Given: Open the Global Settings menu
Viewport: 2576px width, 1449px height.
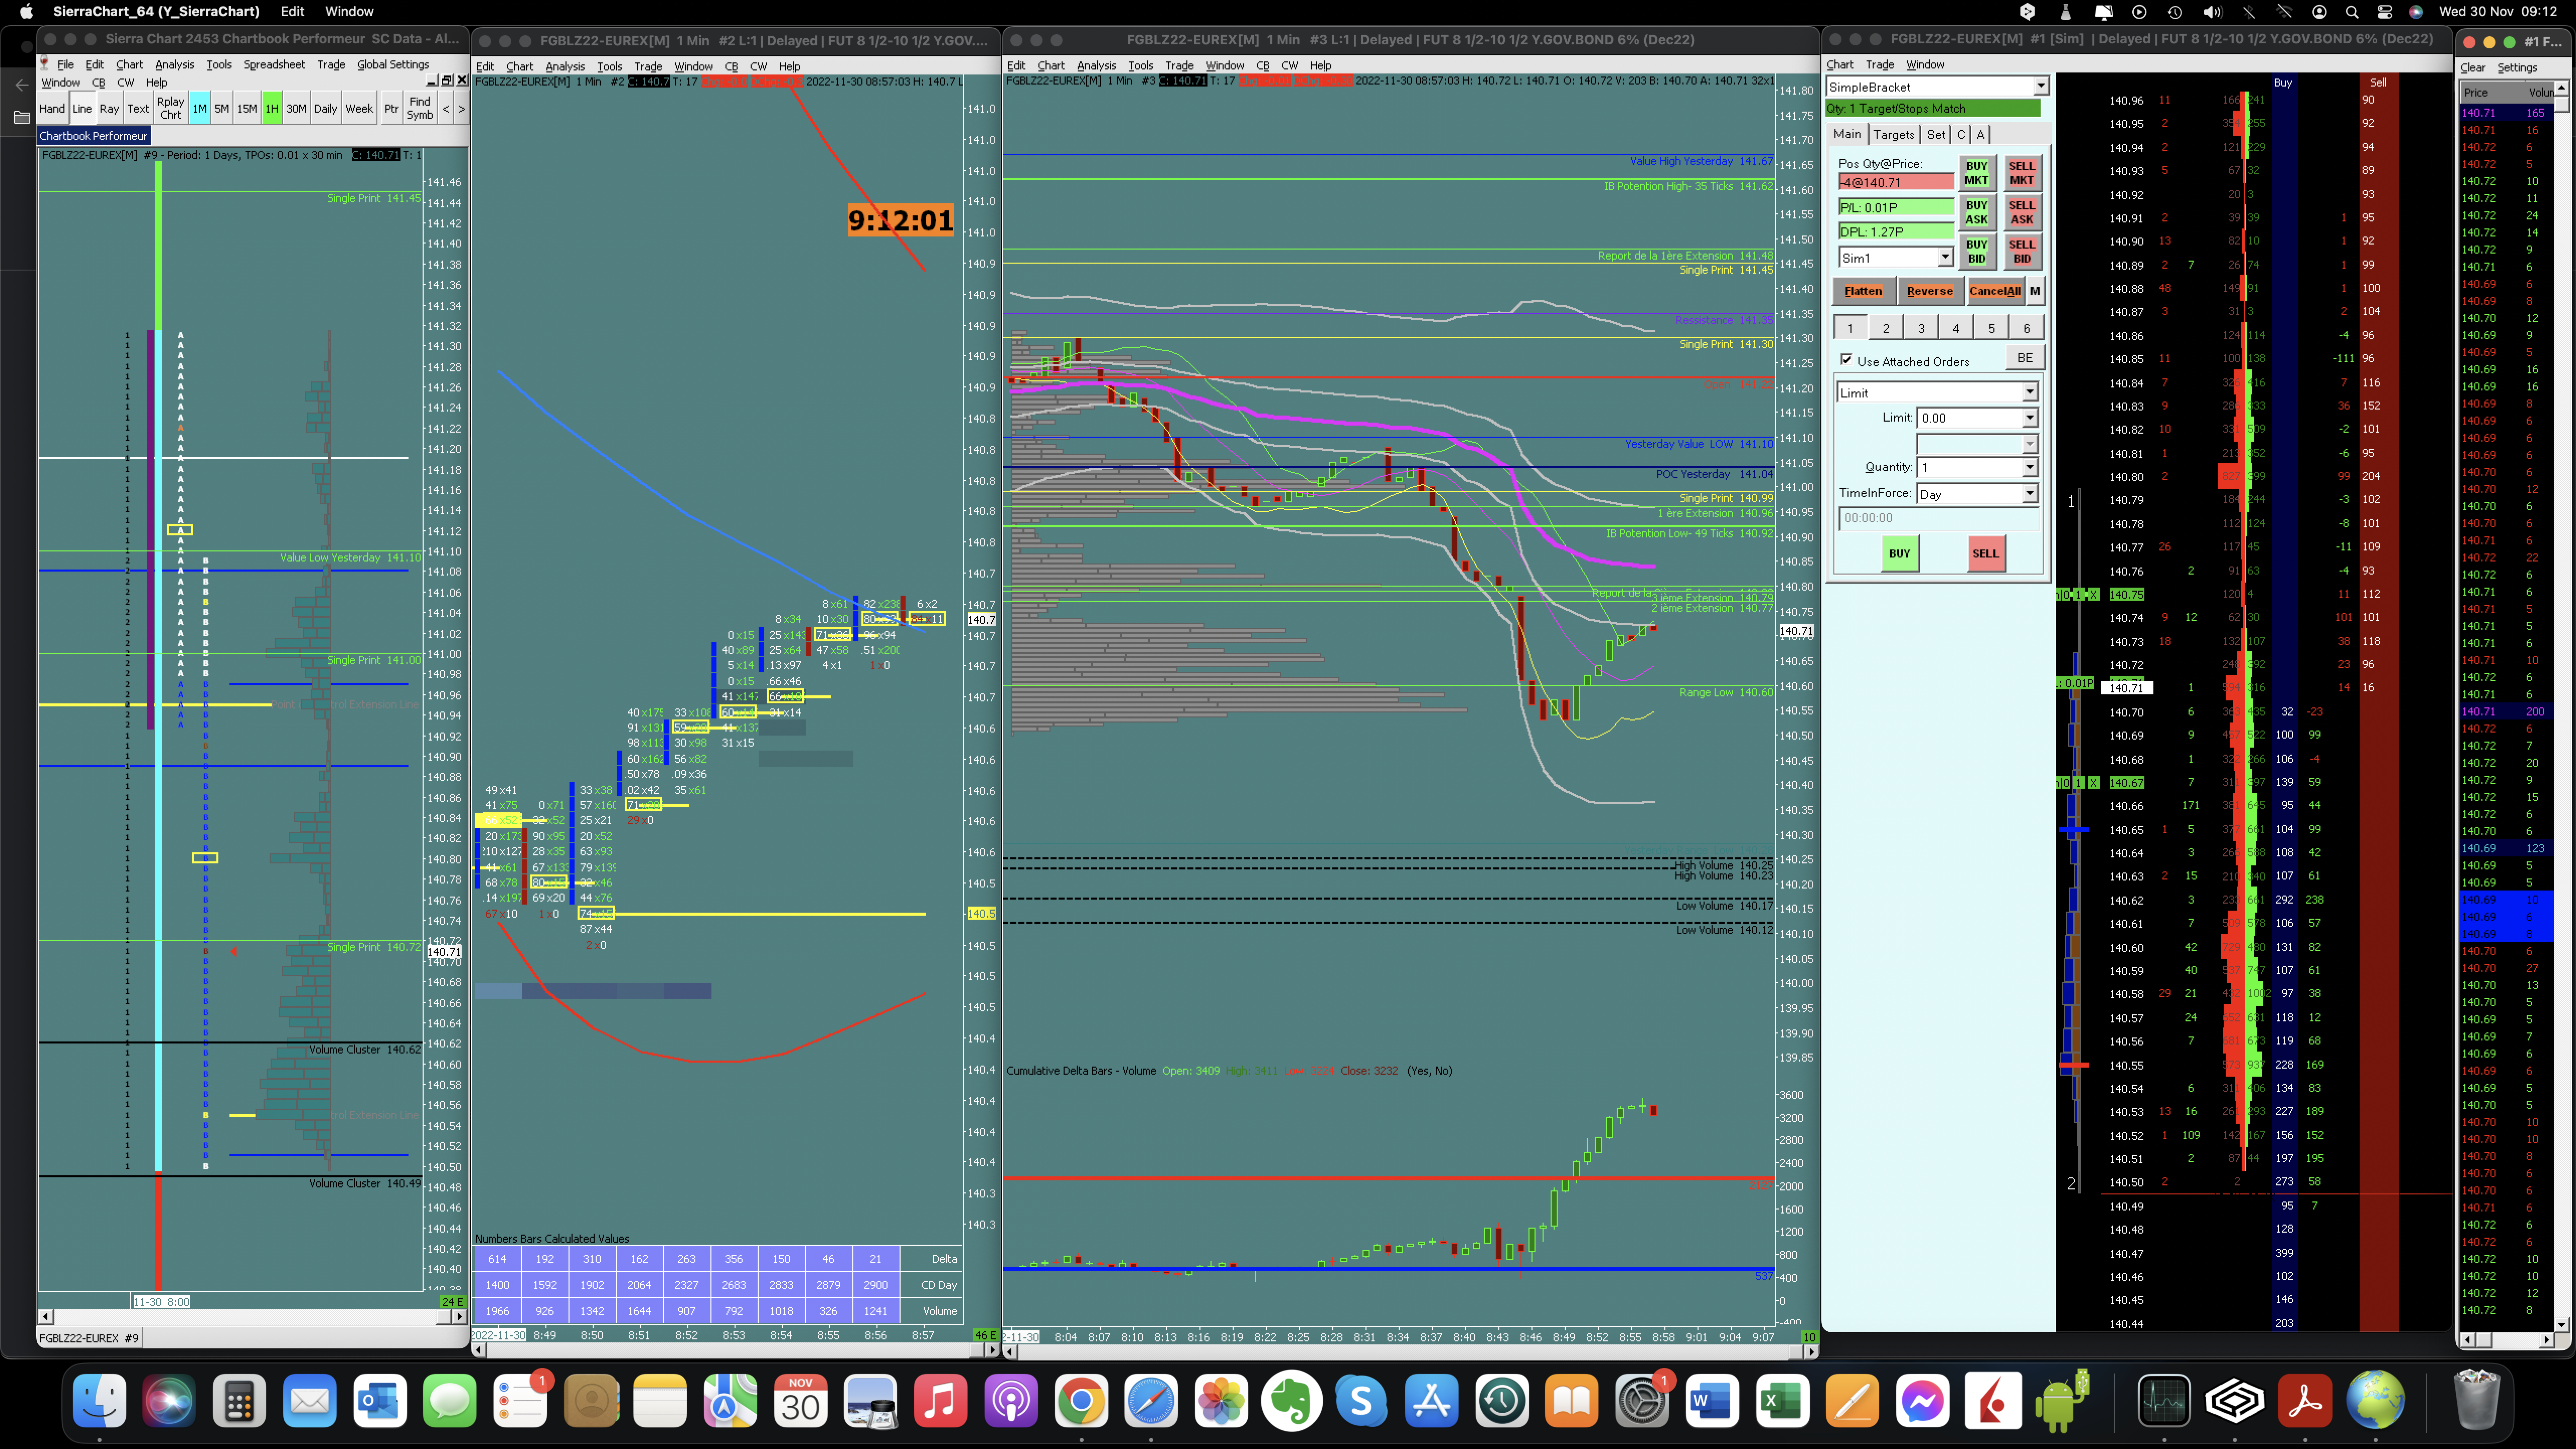Looking at the screenshot, I should (393, 64).
